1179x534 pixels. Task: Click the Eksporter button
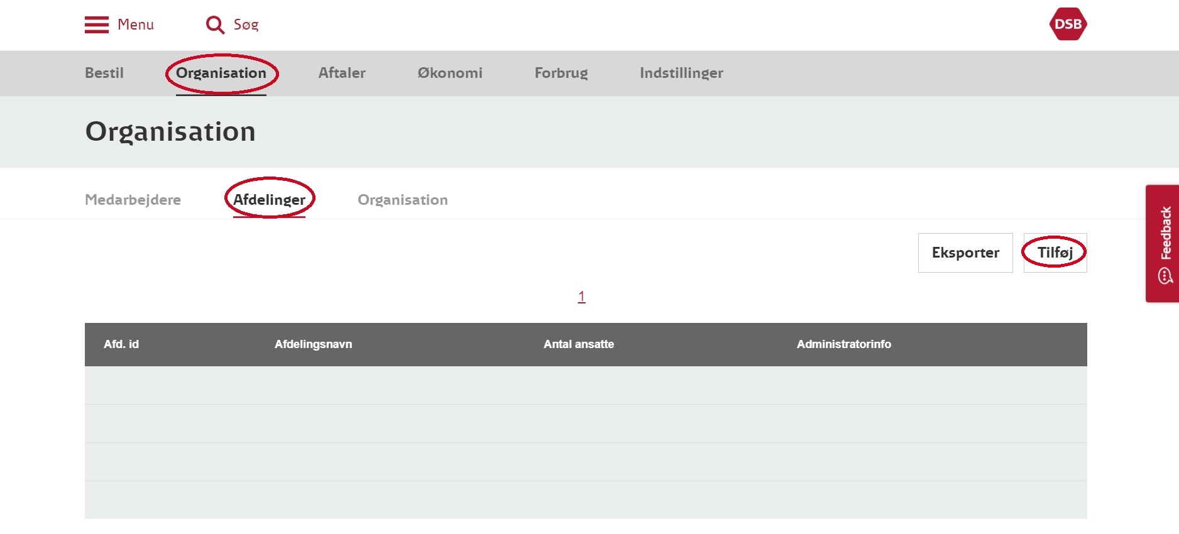coord(965,253)
